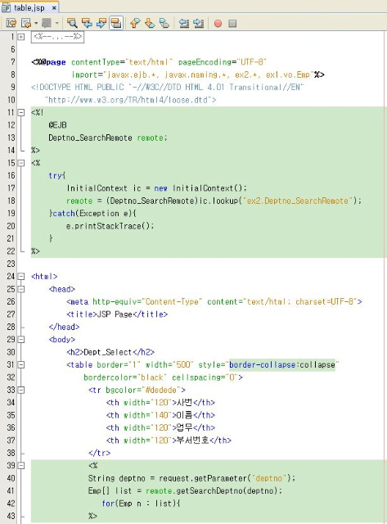
Task: Click the <%@page contentType directive
Action: (x=149, y=62)
